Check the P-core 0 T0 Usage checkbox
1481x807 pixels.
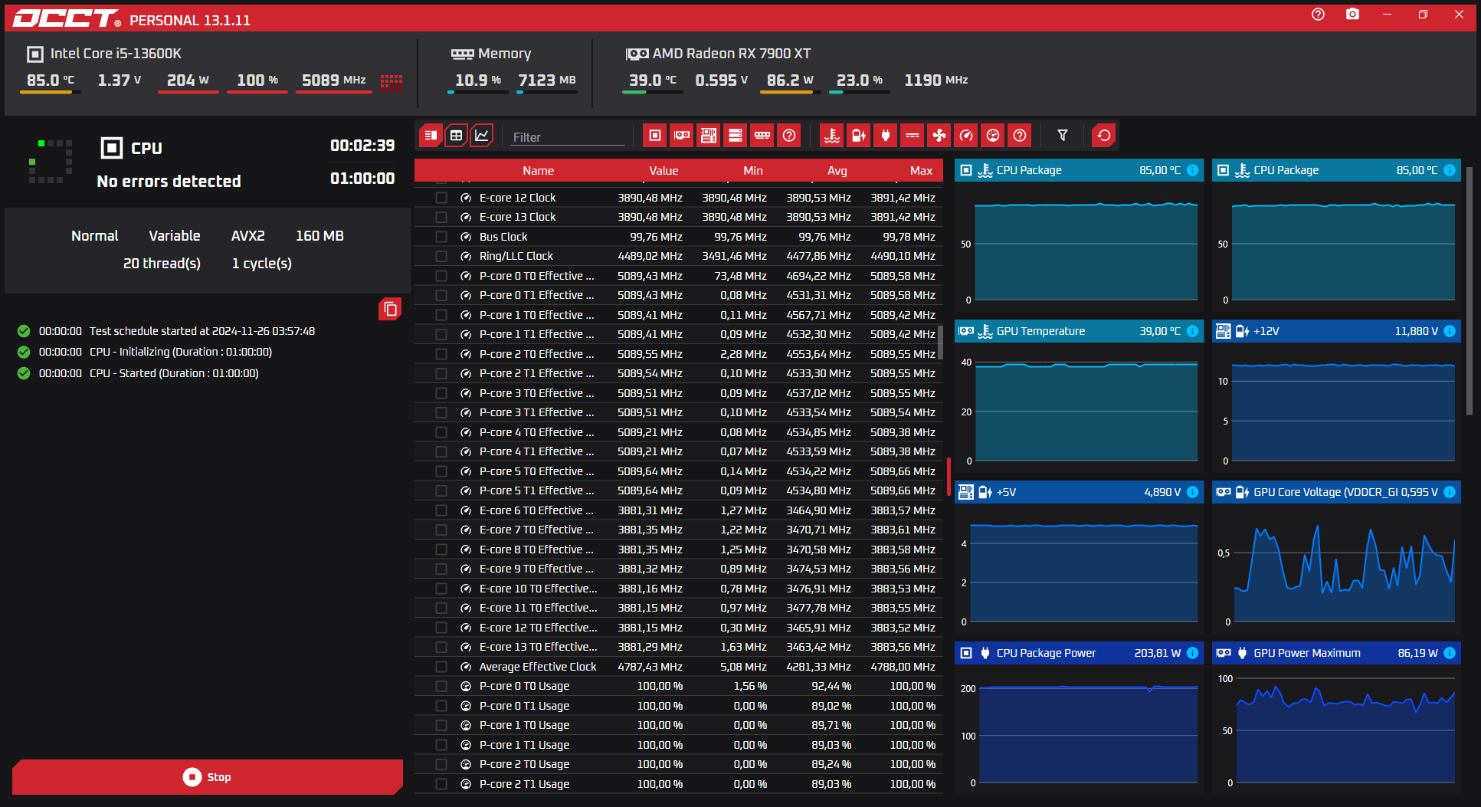click(x=441, y=686)
